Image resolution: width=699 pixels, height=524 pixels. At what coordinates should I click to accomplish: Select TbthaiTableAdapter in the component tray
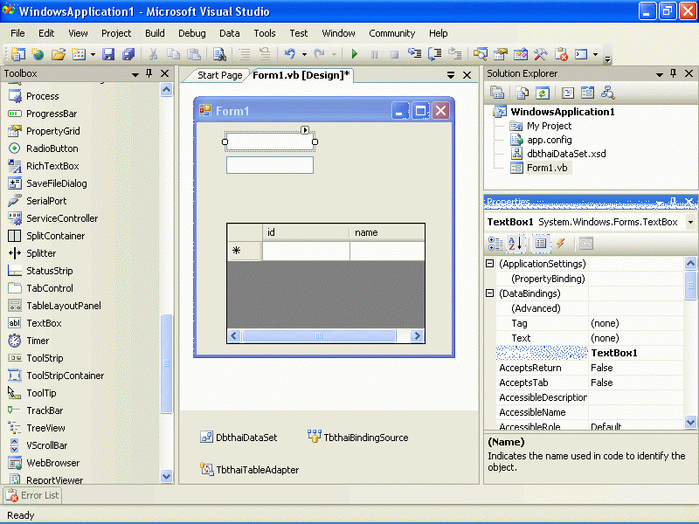tap(250, 469)
